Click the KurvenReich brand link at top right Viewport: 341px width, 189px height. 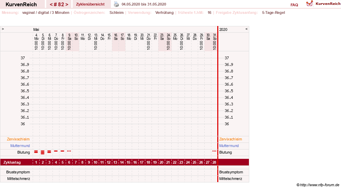328,4
